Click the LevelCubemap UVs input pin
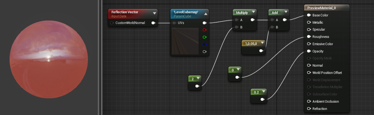 (175, 23)
